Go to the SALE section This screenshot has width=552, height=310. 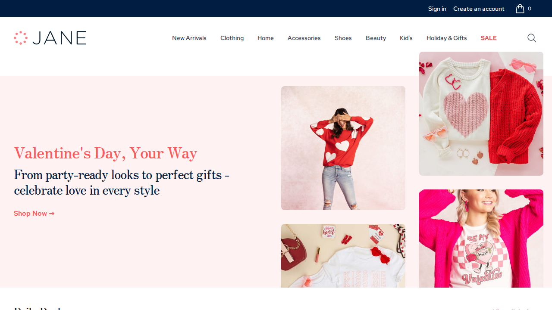[488, 38]
